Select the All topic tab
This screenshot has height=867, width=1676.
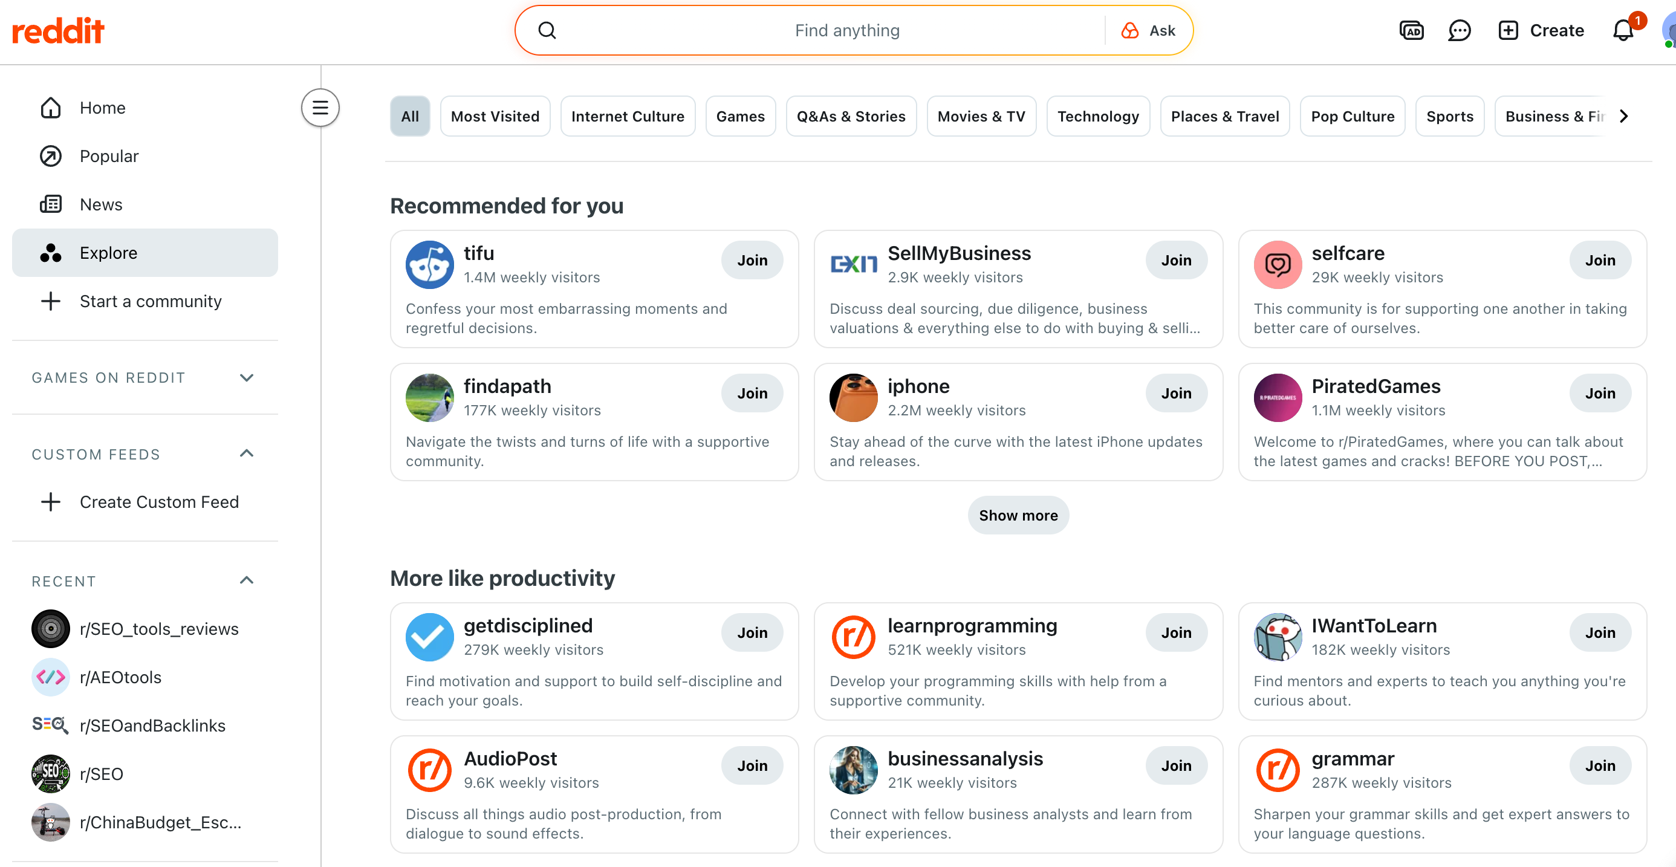410,117
